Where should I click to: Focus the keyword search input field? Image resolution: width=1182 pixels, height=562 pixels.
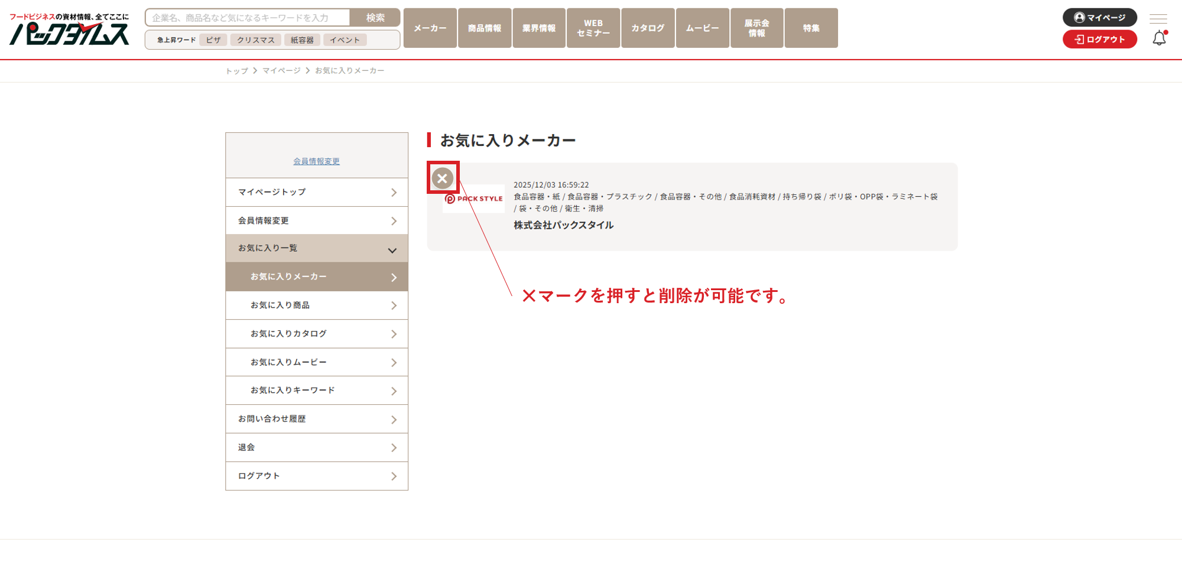(x=248, y=18)
